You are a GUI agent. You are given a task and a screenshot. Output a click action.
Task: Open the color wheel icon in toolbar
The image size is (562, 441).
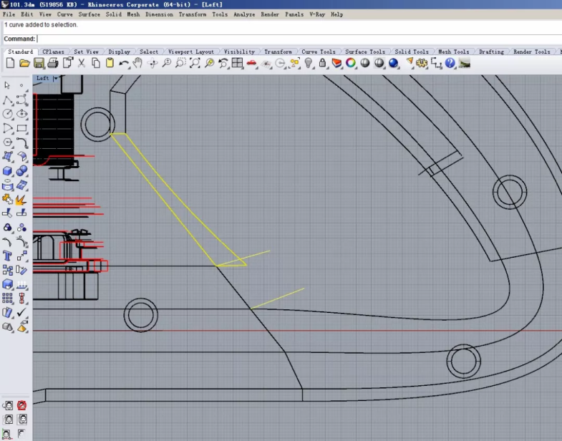351,64
